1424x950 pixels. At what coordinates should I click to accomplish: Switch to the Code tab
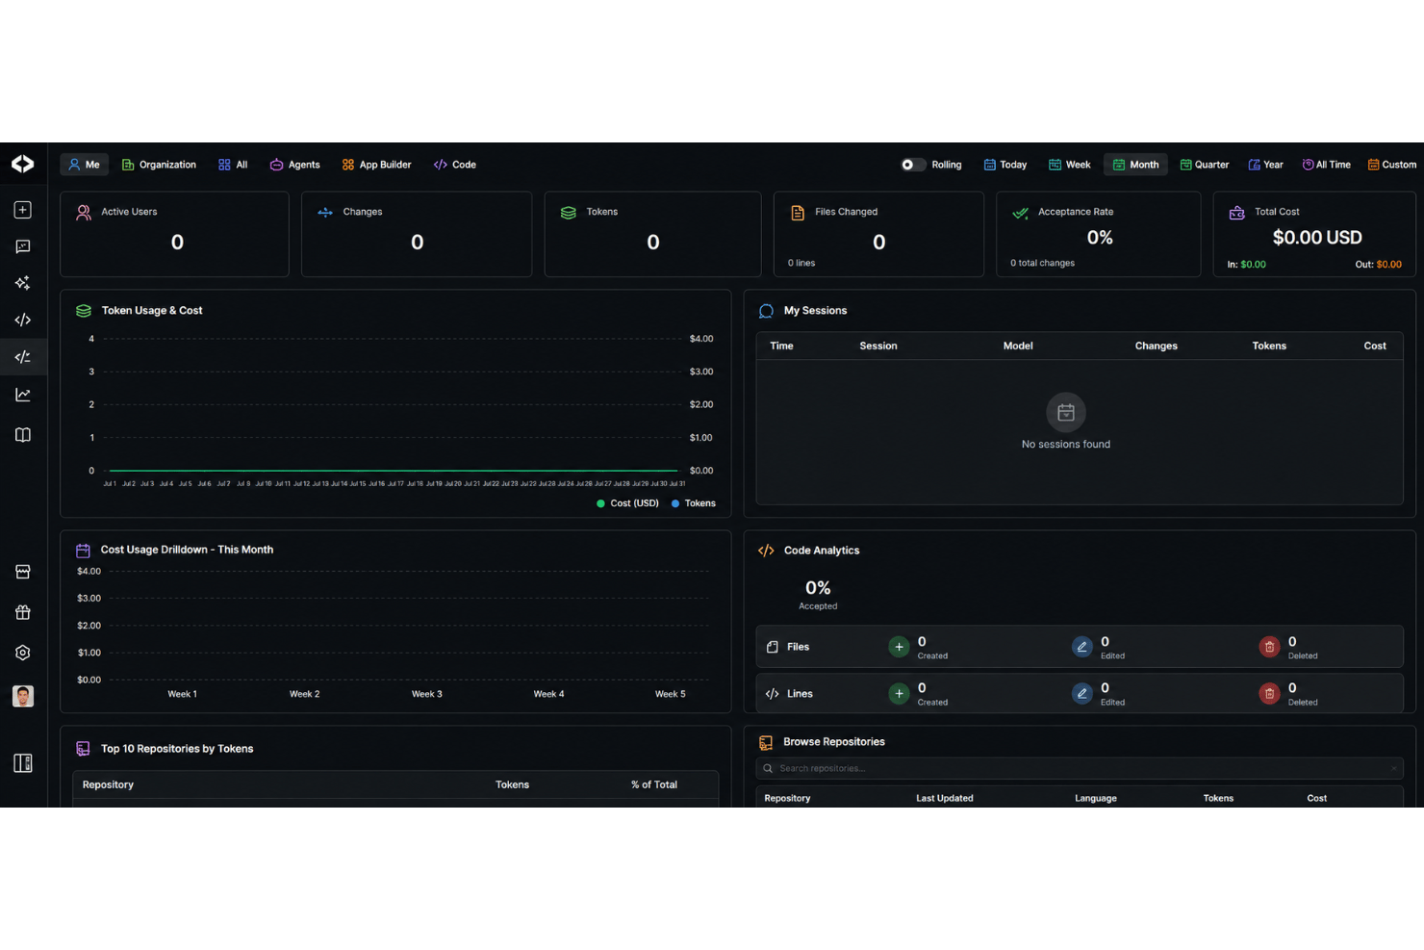point(455,165)
